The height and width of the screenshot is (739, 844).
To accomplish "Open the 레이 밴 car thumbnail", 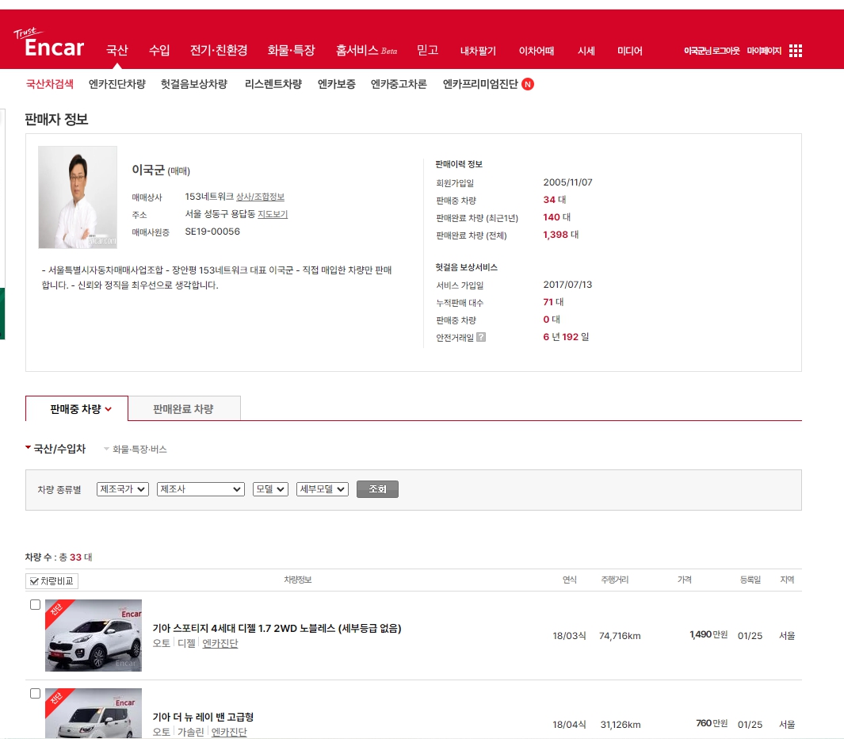I will click(x=94, y=713).
